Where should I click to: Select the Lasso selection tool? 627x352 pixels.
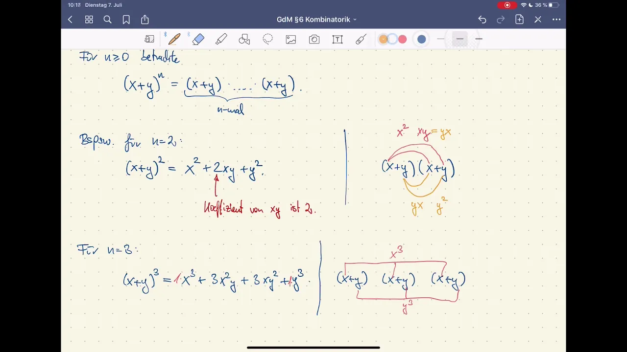tap(267, 39)
